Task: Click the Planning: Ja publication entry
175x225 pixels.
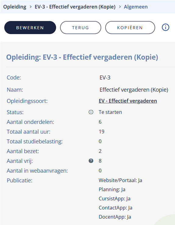Action: 112,190
